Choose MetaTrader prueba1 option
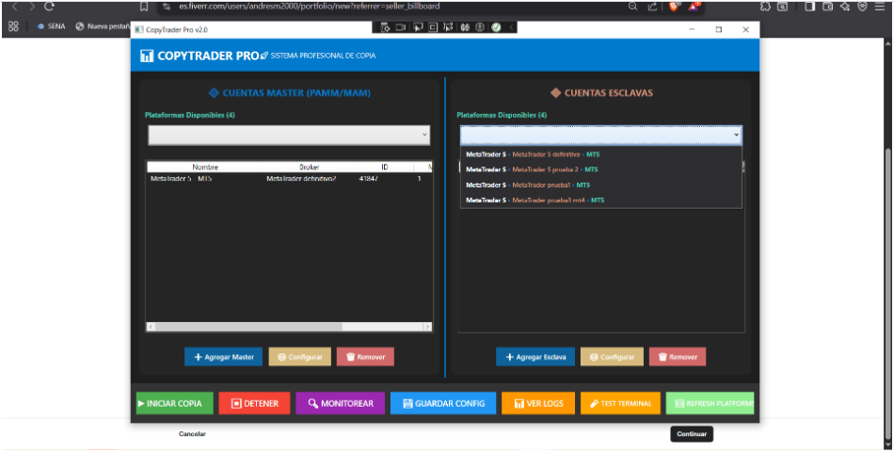The width and height of the screenshot is (894, 452). pyautogui.click(x=601, y=185)
